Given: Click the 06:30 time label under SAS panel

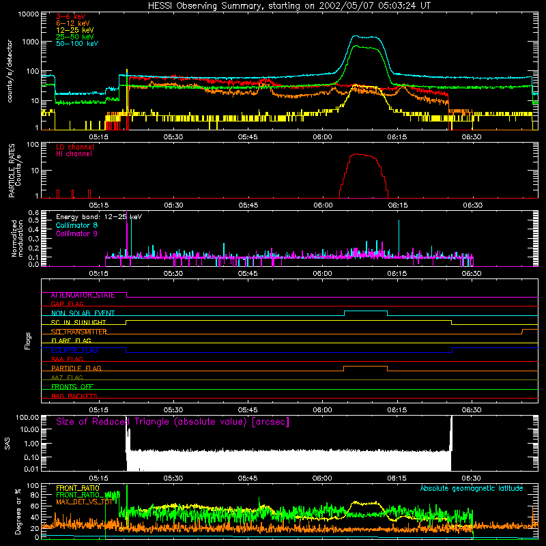Looking at the screenshot, I should click(472, 478).
